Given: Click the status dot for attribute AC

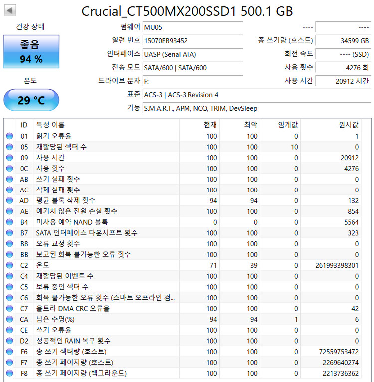Looking at the screenshot, I should (10, 190).
